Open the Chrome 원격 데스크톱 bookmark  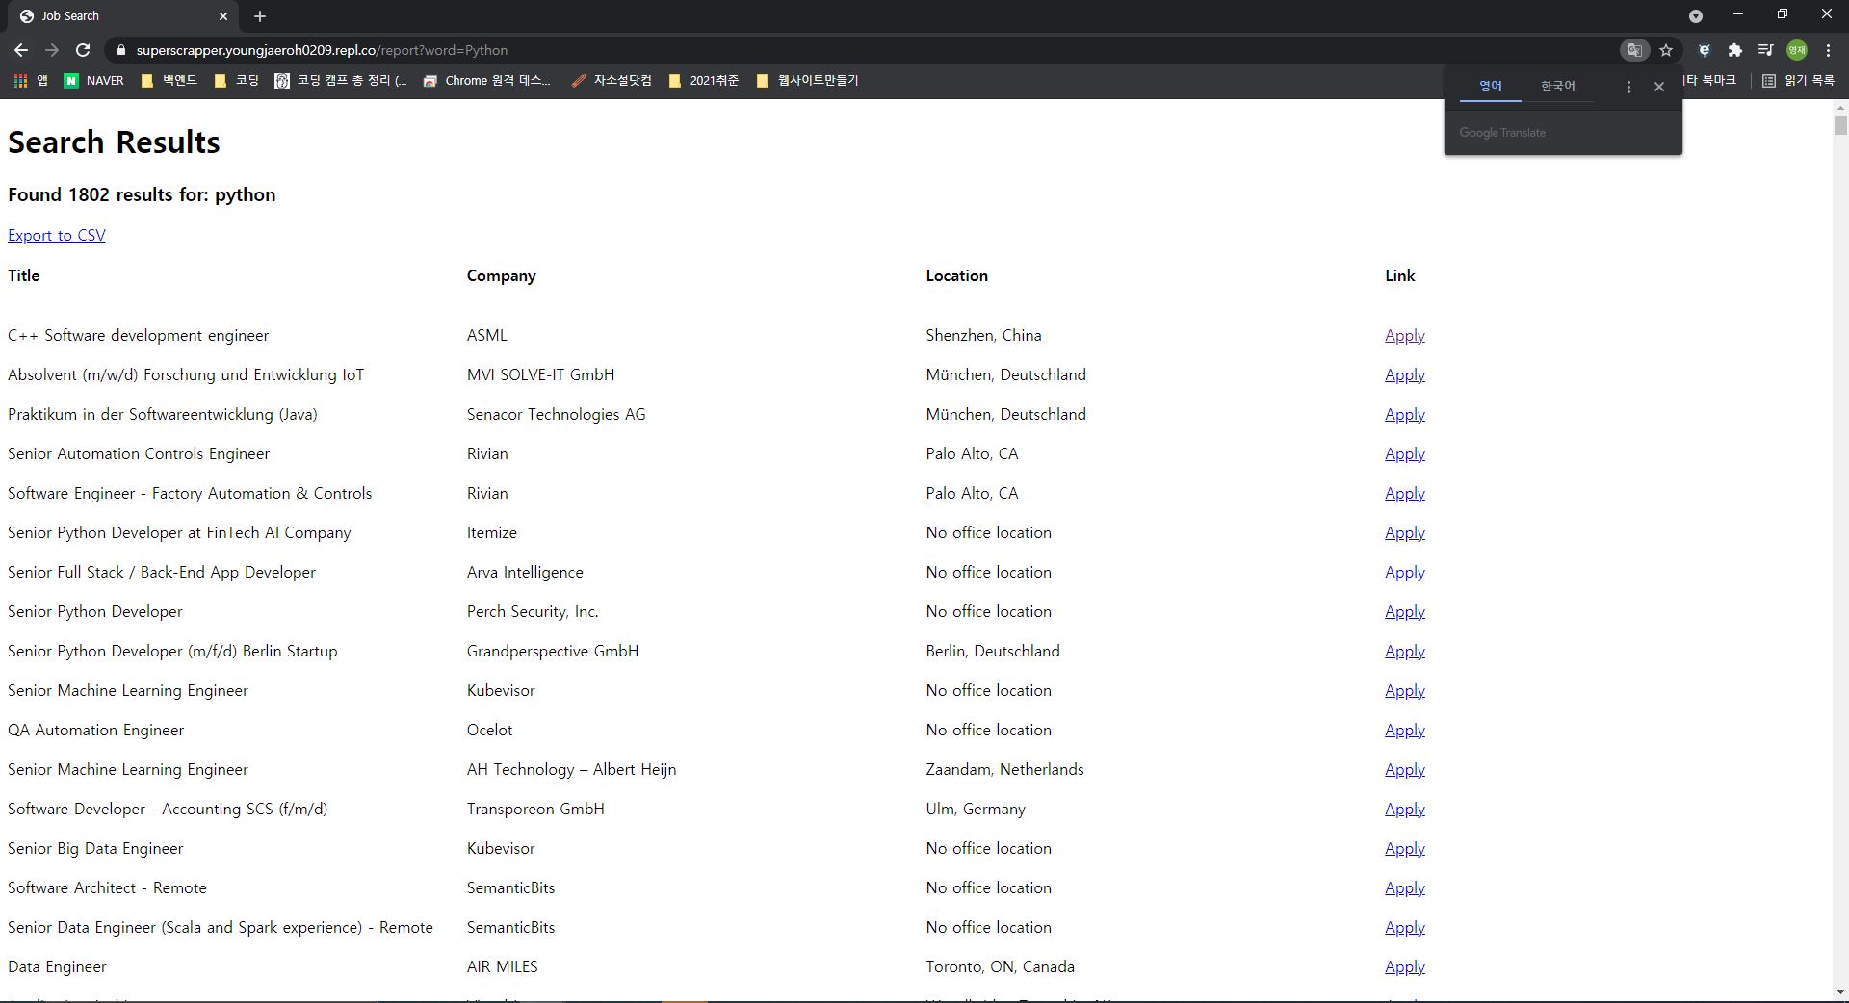click(487, 81)
